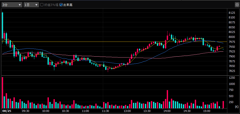Click the 7900 price axis label

coord(232,56)
